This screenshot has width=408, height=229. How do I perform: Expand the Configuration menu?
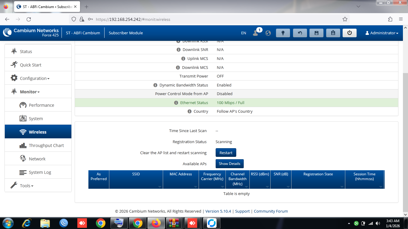pyautogui.click(x=34, y=78)
